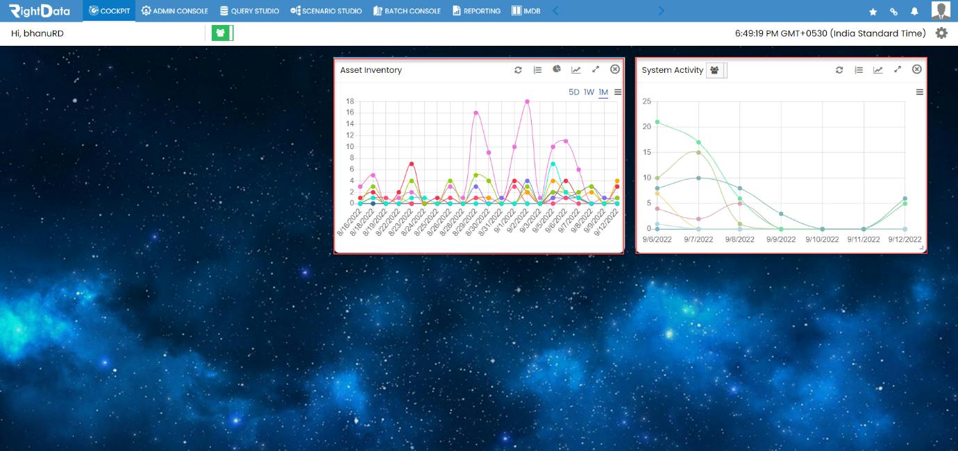The height and width of the screenshot is (451, 958).
Task: Open the favorites star icon
Action: [873, 12]
